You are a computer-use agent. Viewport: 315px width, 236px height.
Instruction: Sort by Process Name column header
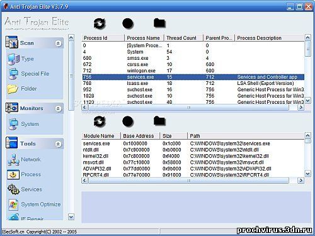coord(144,38)
